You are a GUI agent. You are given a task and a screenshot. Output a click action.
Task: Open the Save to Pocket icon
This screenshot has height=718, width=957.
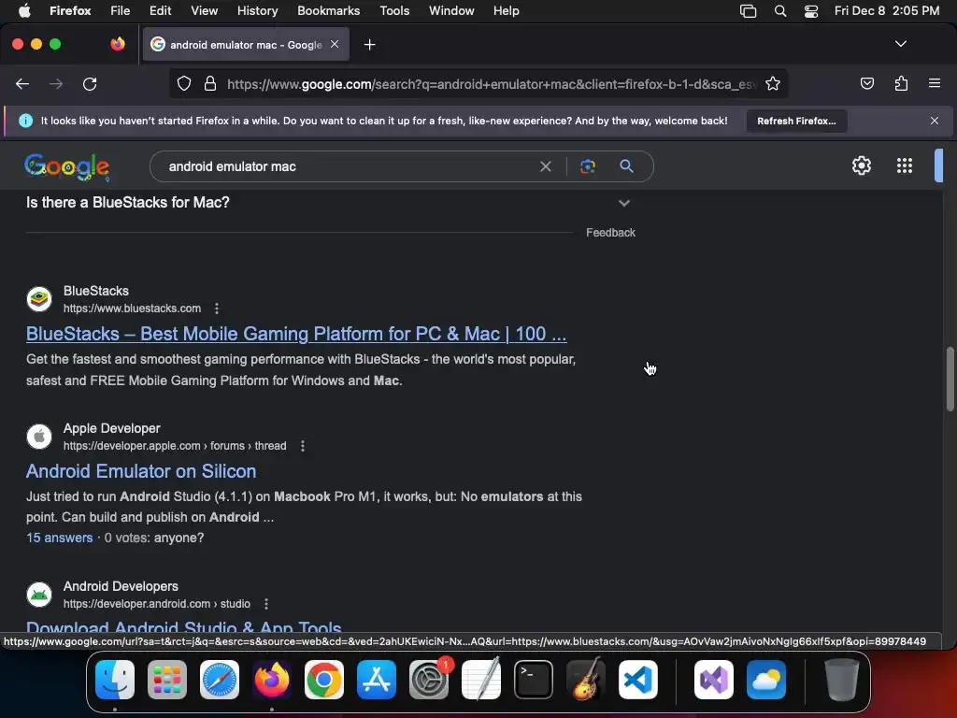point(866,83)
